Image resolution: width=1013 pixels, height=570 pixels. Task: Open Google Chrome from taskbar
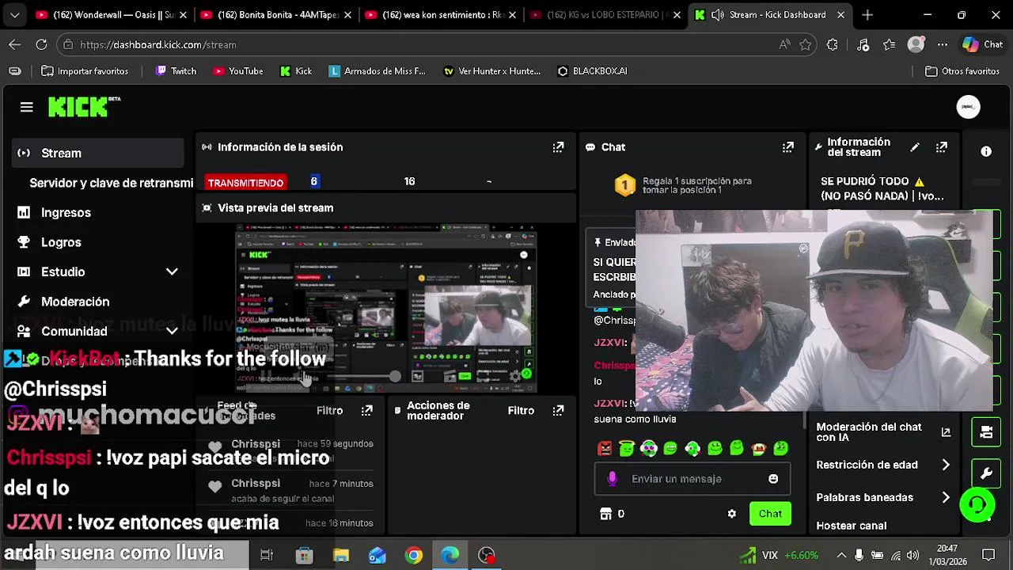point(414,555)
